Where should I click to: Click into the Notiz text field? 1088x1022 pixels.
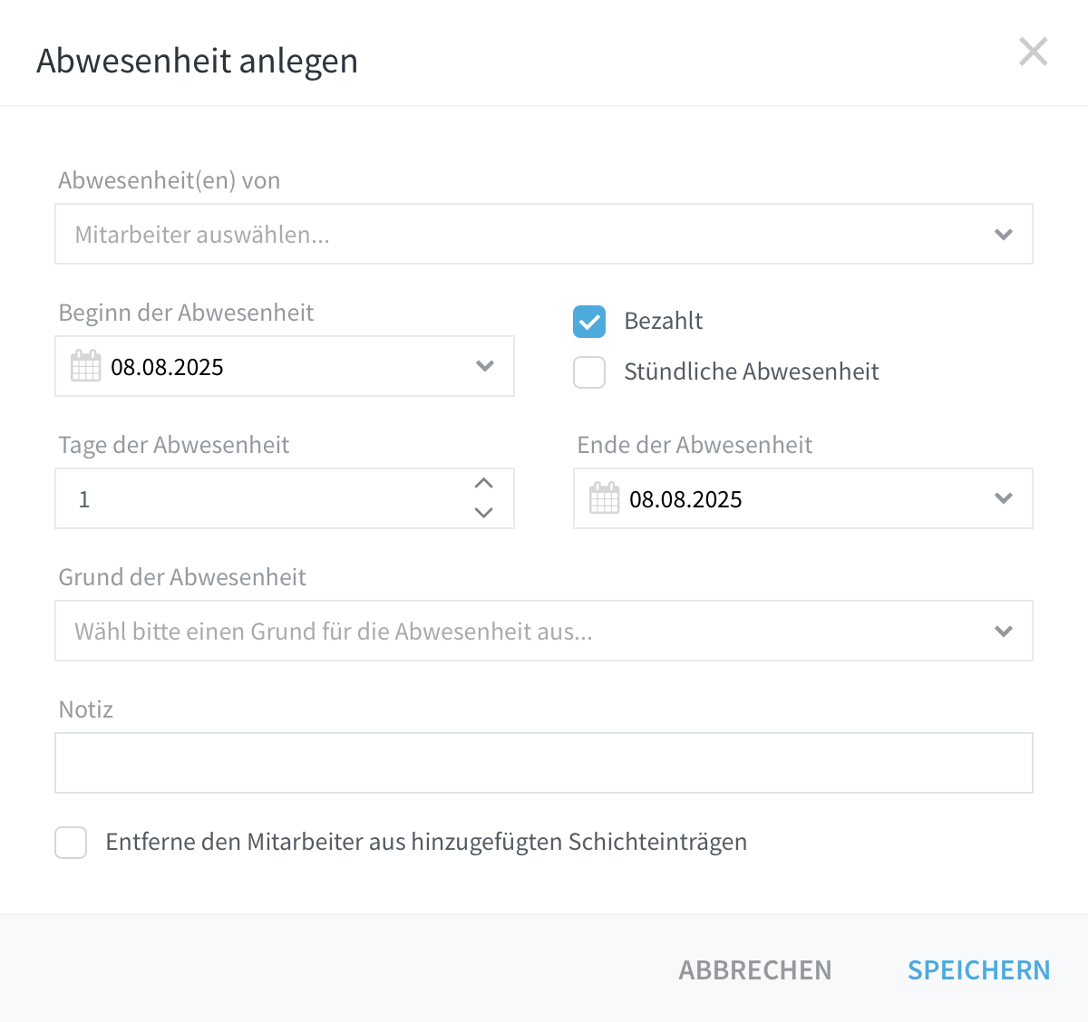544,763
